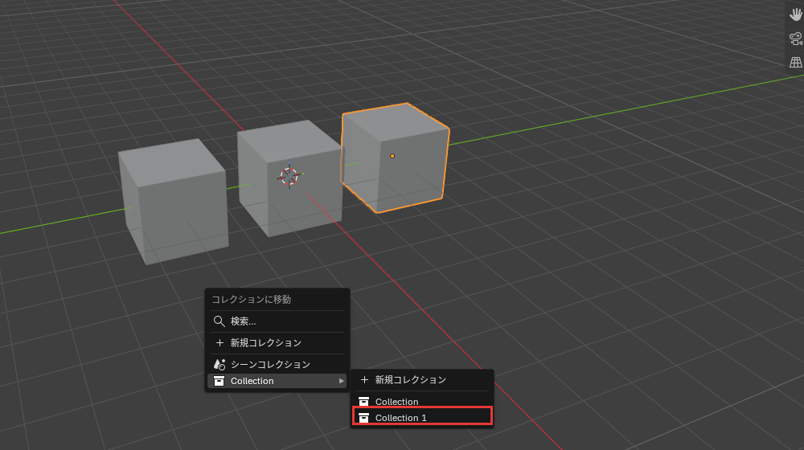Select シーンコレクション entry

(277, 364)
